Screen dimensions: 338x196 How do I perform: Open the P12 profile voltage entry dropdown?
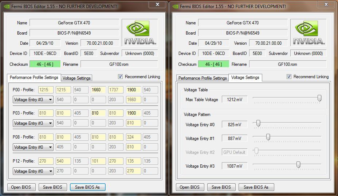(x=33, y=171)
